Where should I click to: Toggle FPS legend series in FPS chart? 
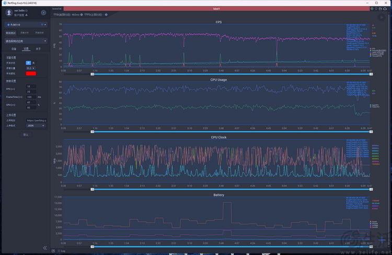coord(373,49)
